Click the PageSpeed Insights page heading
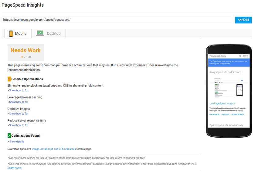This screenshot has width=258, height=173. (23, 5)
